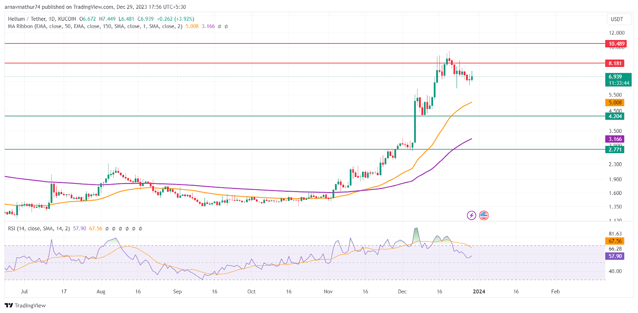
Task: Click the 2024 label on time axis
Action: click(479, 292)
